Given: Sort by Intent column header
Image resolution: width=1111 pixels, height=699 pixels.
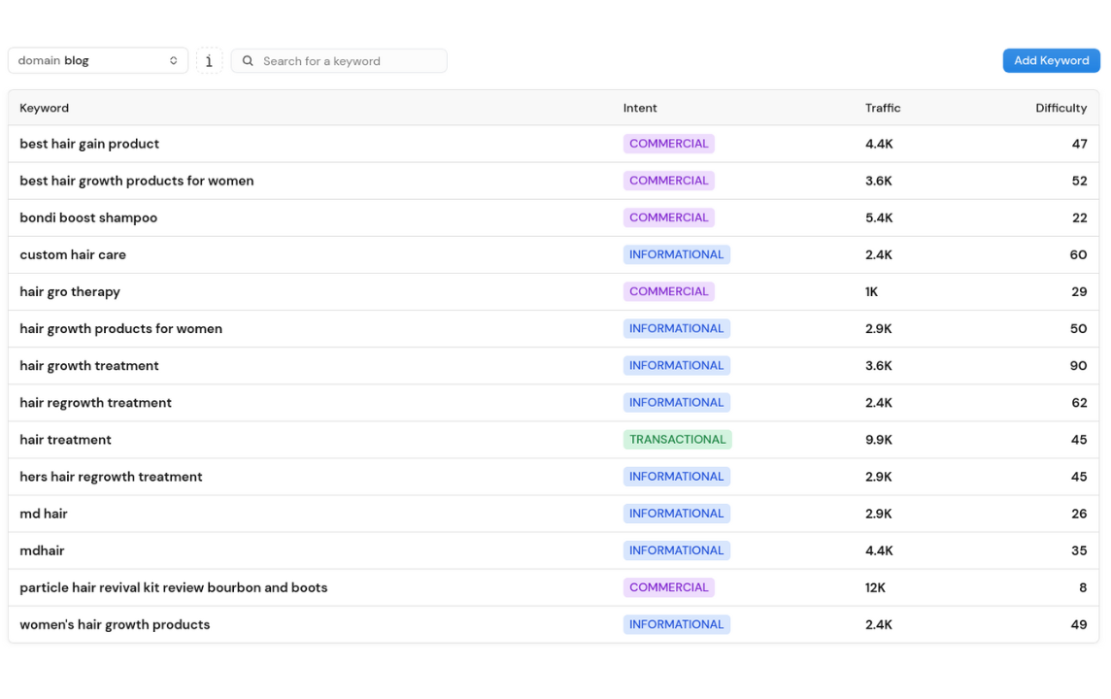Looking at the screenshot, I should 640,108.
